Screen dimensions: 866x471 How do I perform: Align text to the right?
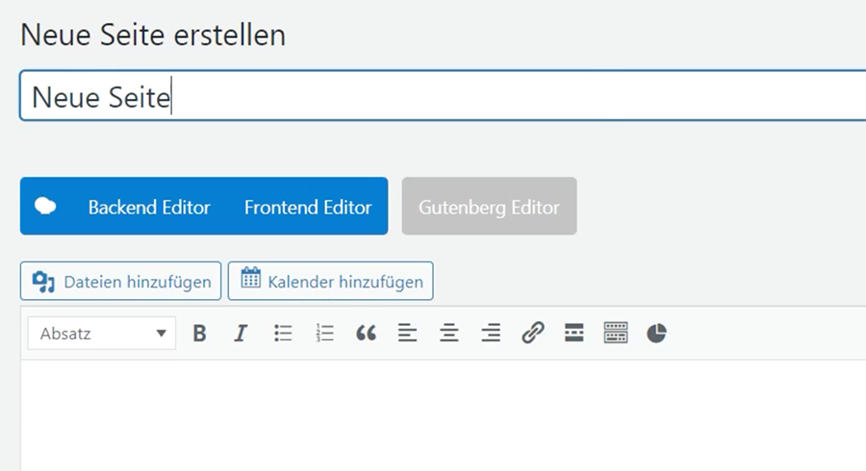pos(491,334)
